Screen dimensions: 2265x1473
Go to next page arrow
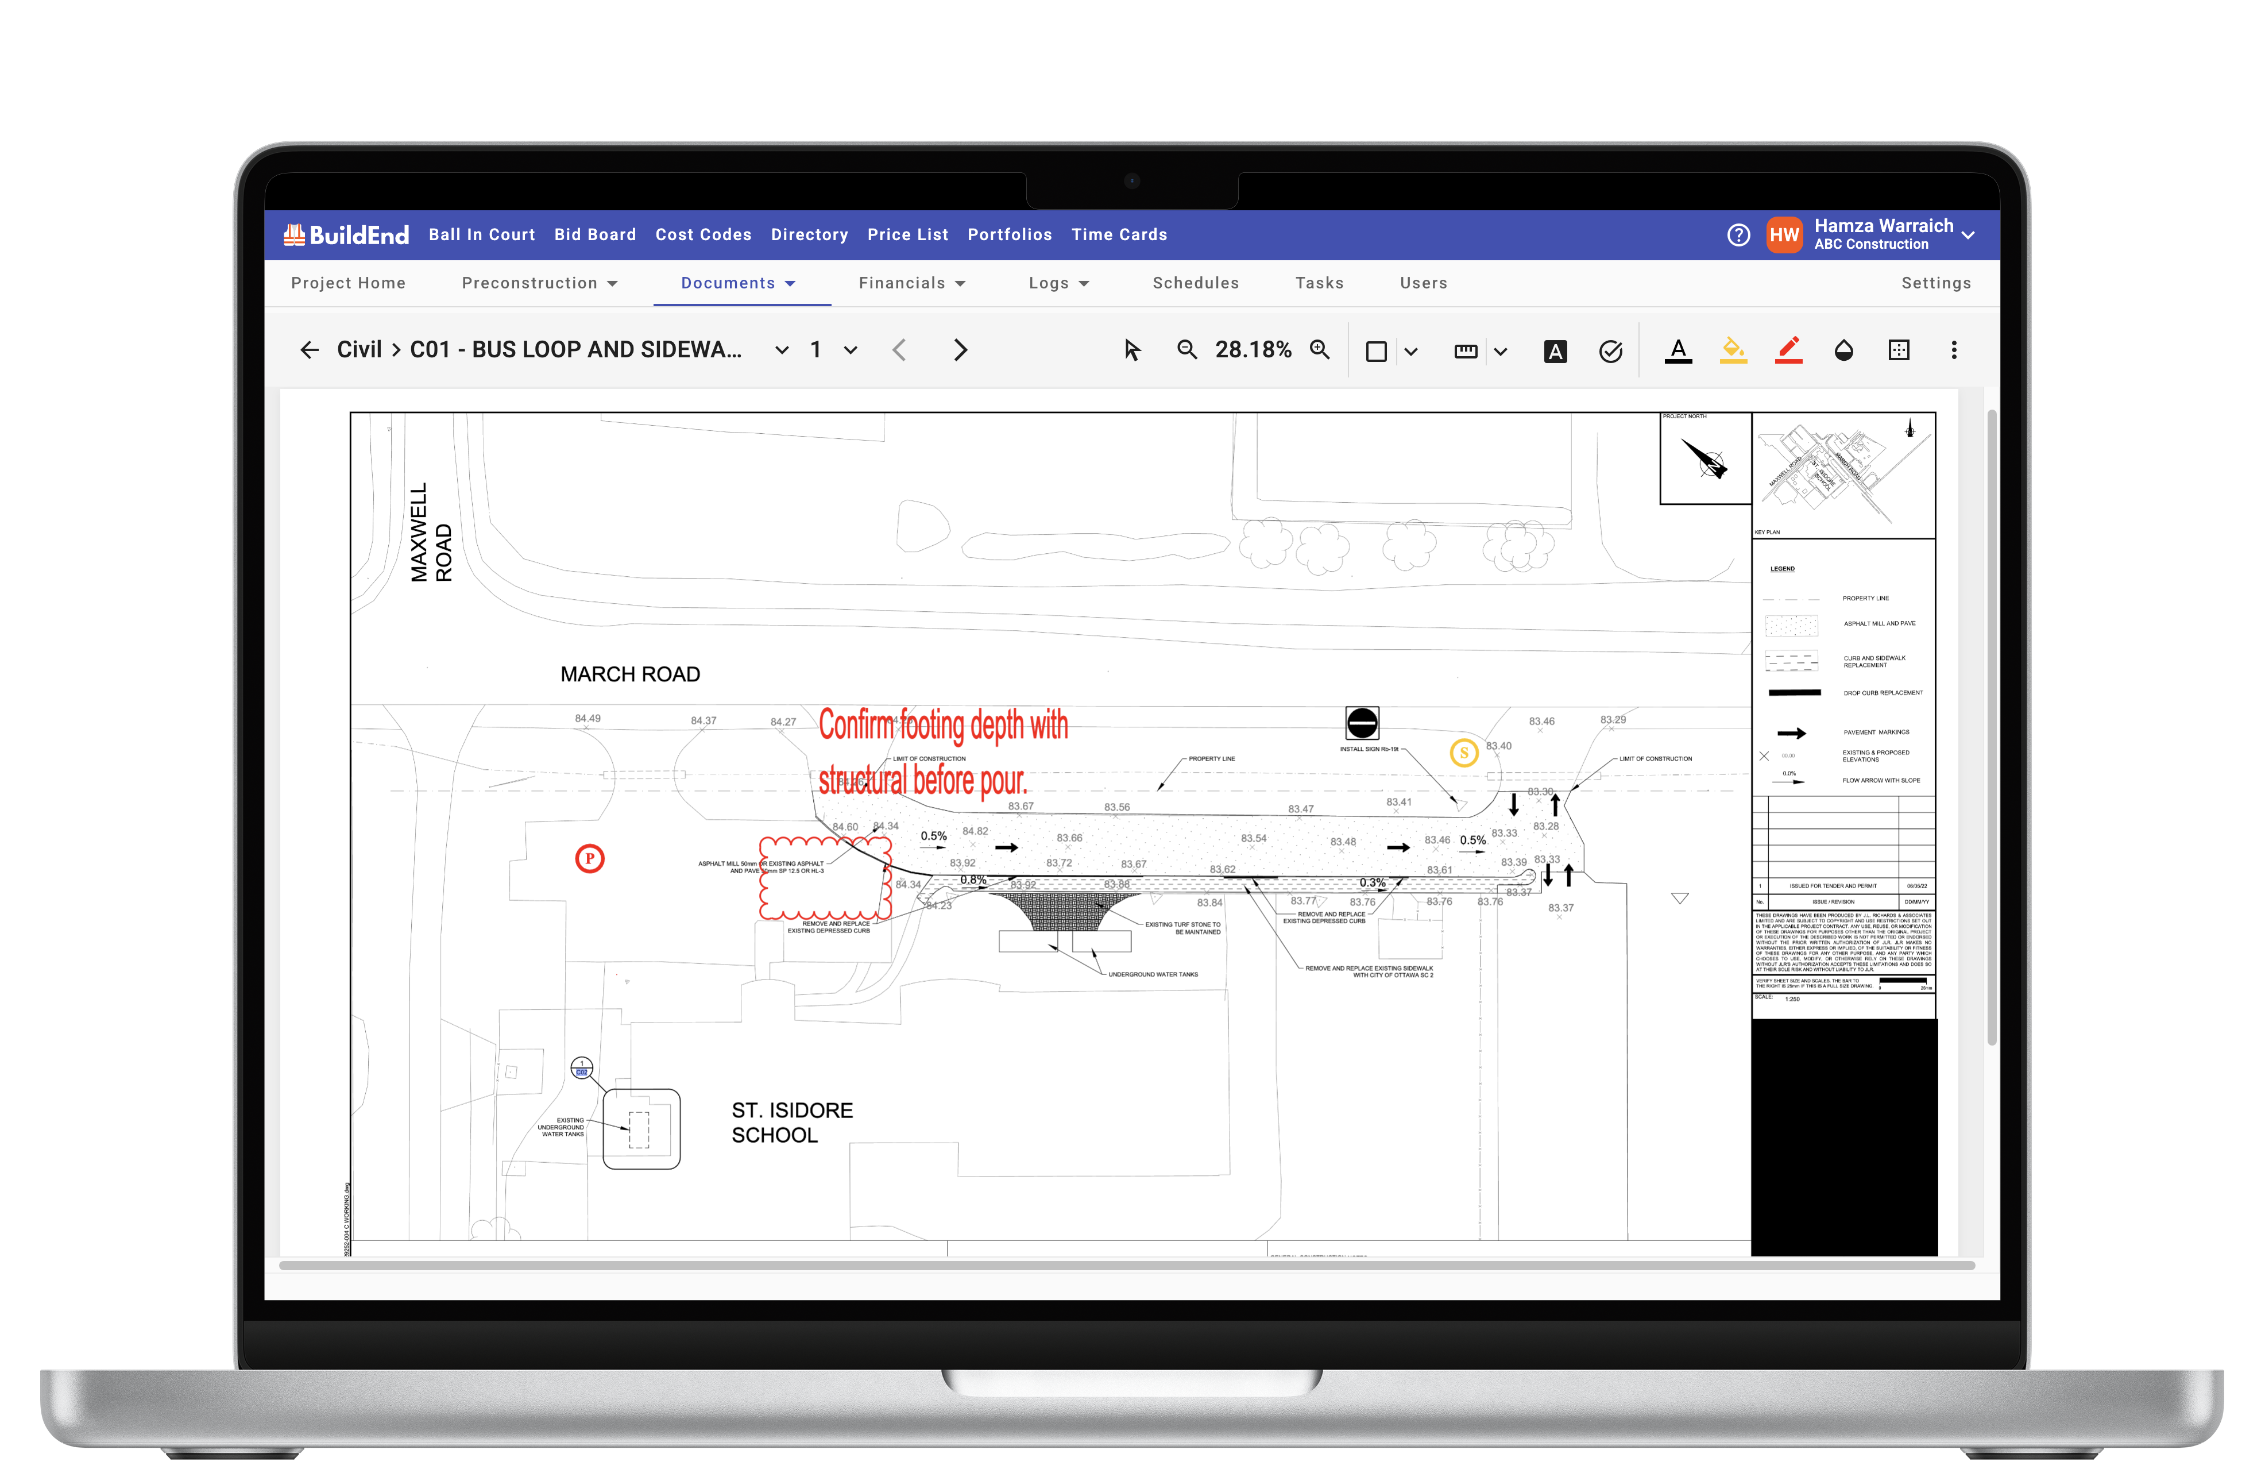959,350
